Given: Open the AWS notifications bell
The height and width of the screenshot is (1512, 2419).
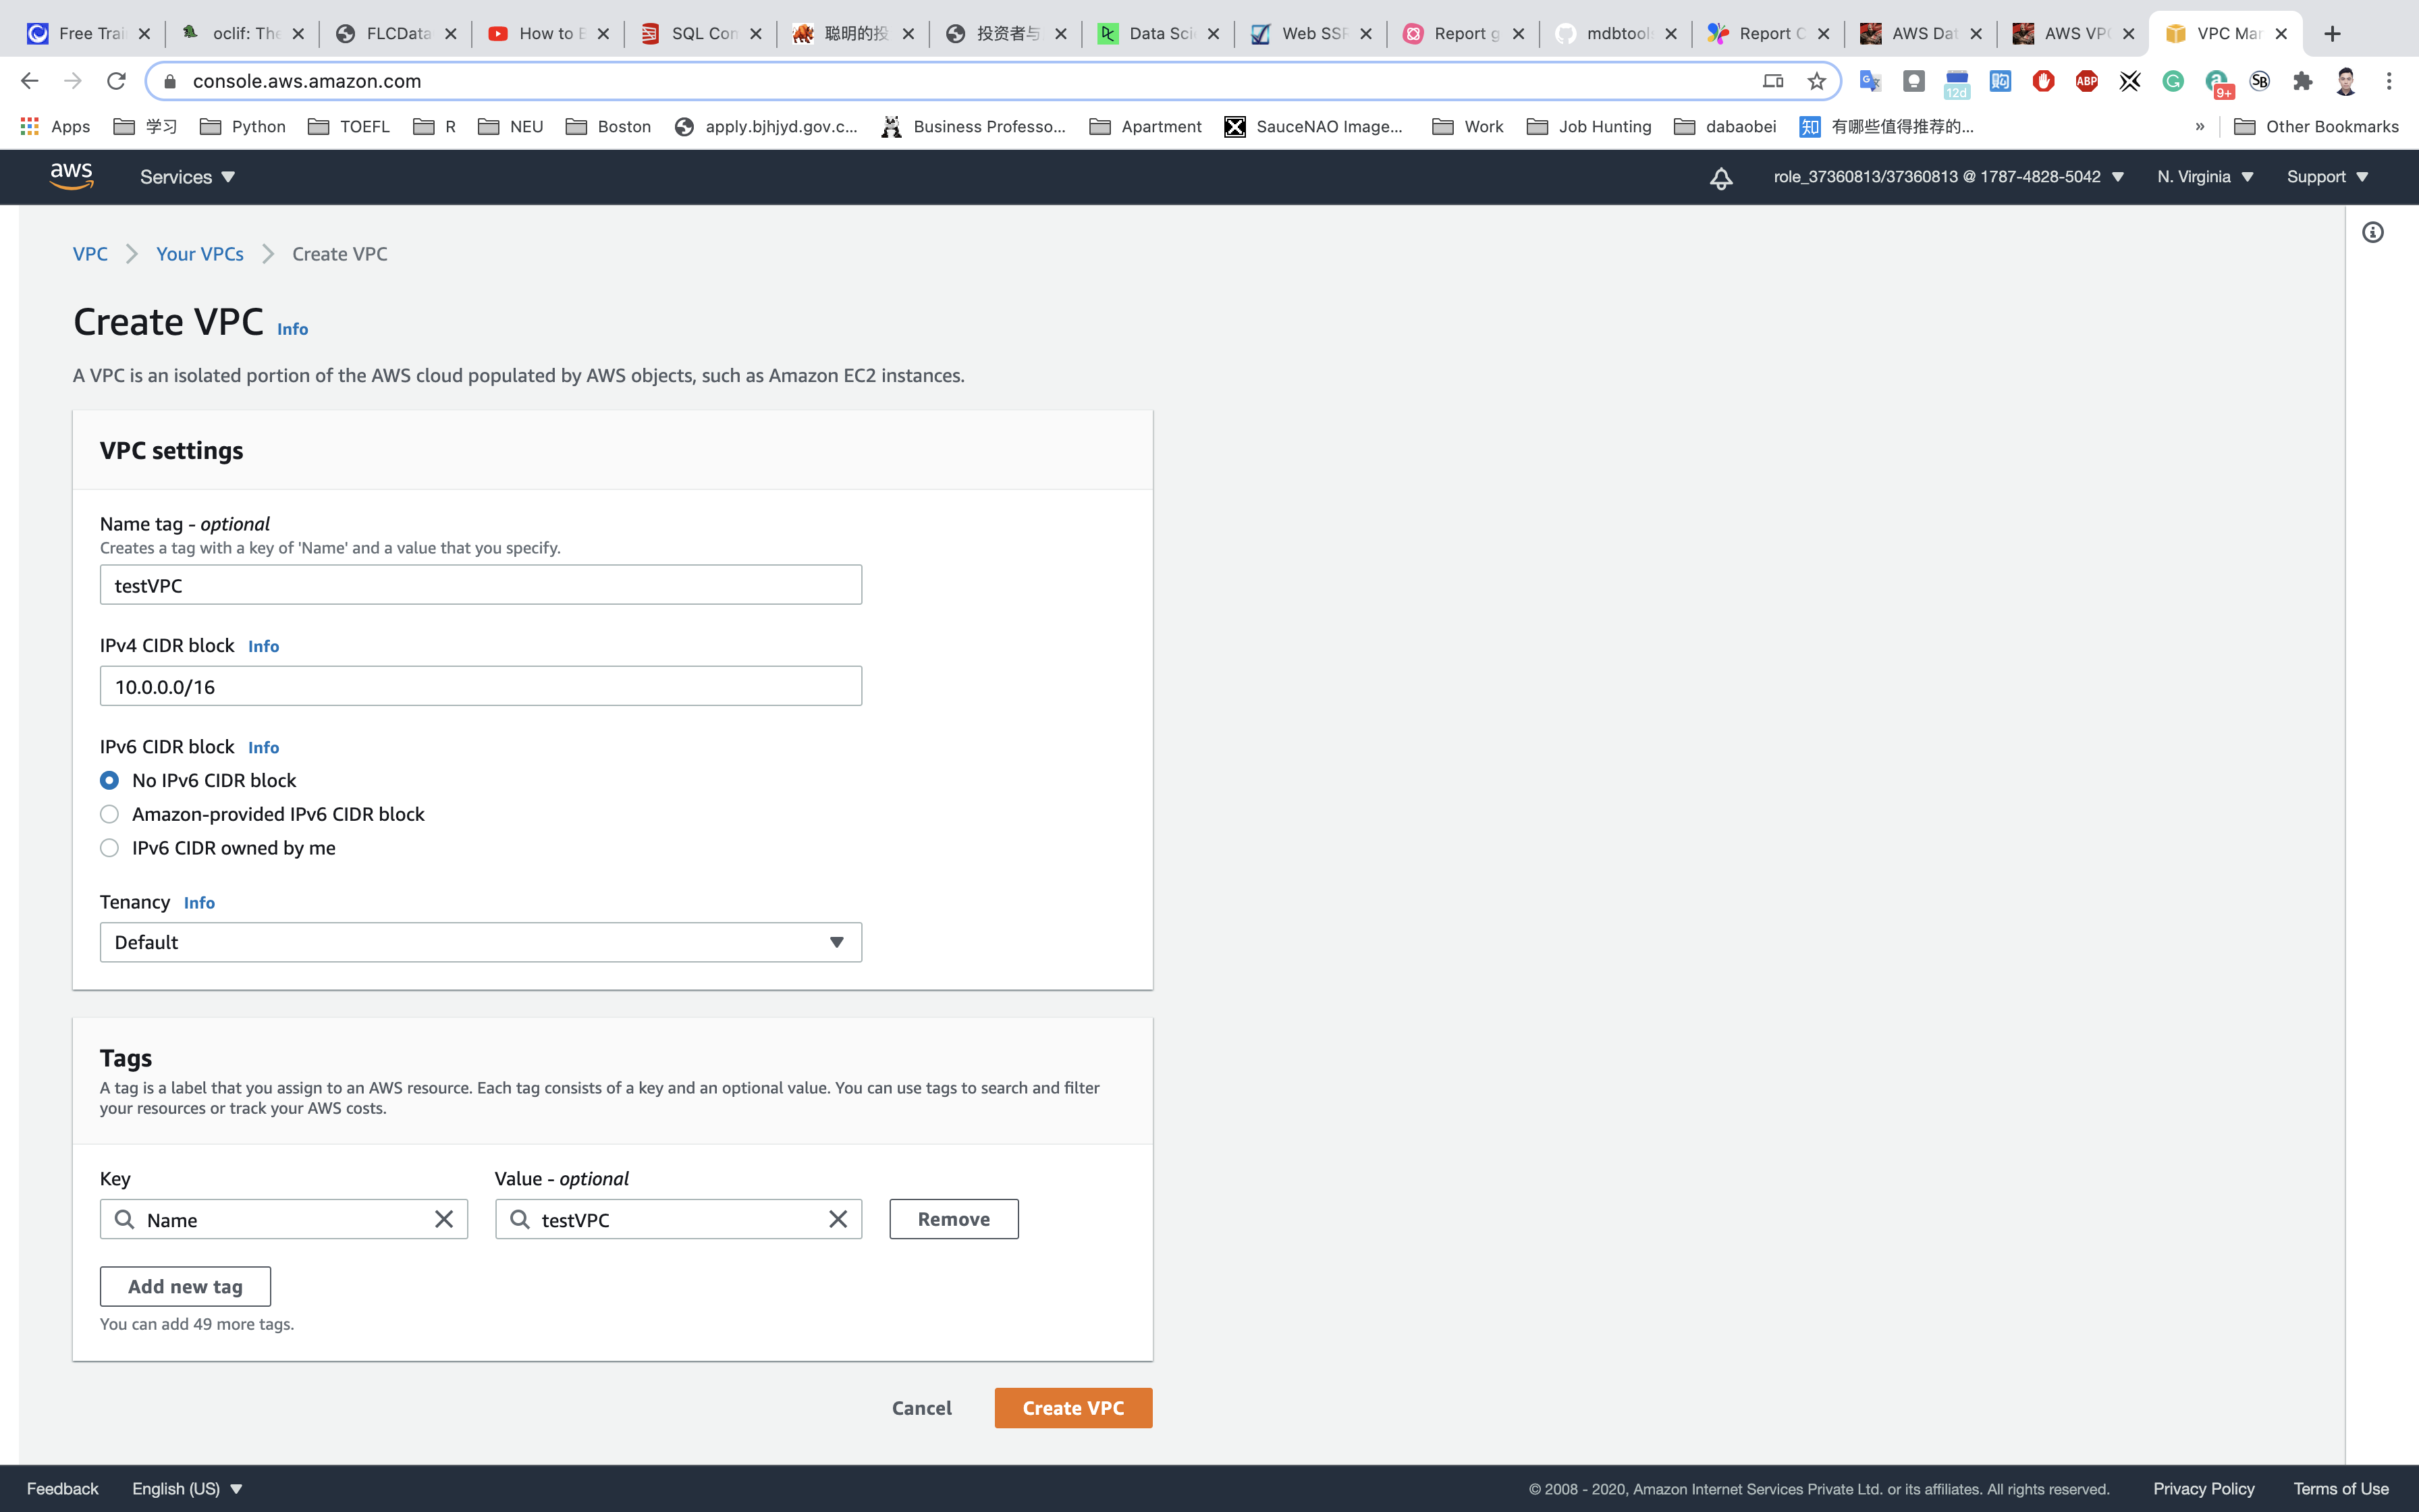Looking at the screenshot, I should (1720, 178).
